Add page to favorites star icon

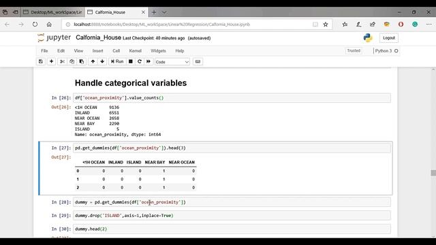[x=326, y=24]
